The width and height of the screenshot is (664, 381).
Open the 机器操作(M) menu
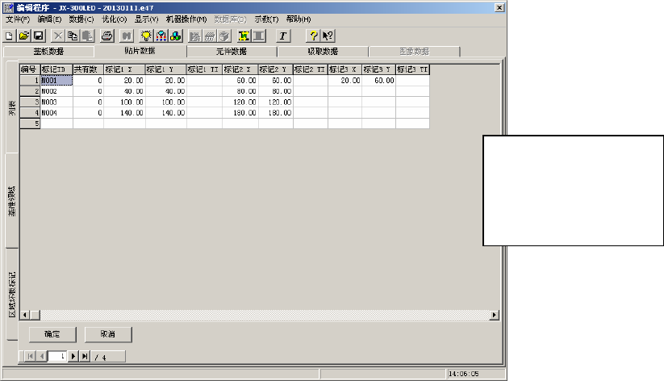186,19
